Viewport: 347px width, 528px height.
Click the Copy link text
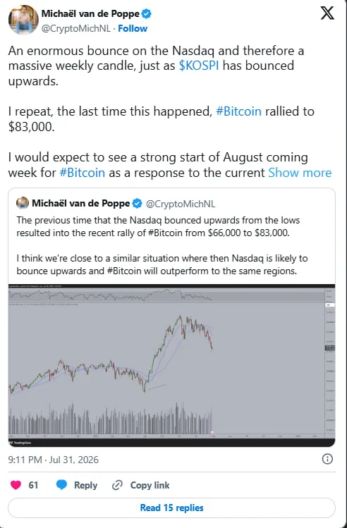click(150, 485)
